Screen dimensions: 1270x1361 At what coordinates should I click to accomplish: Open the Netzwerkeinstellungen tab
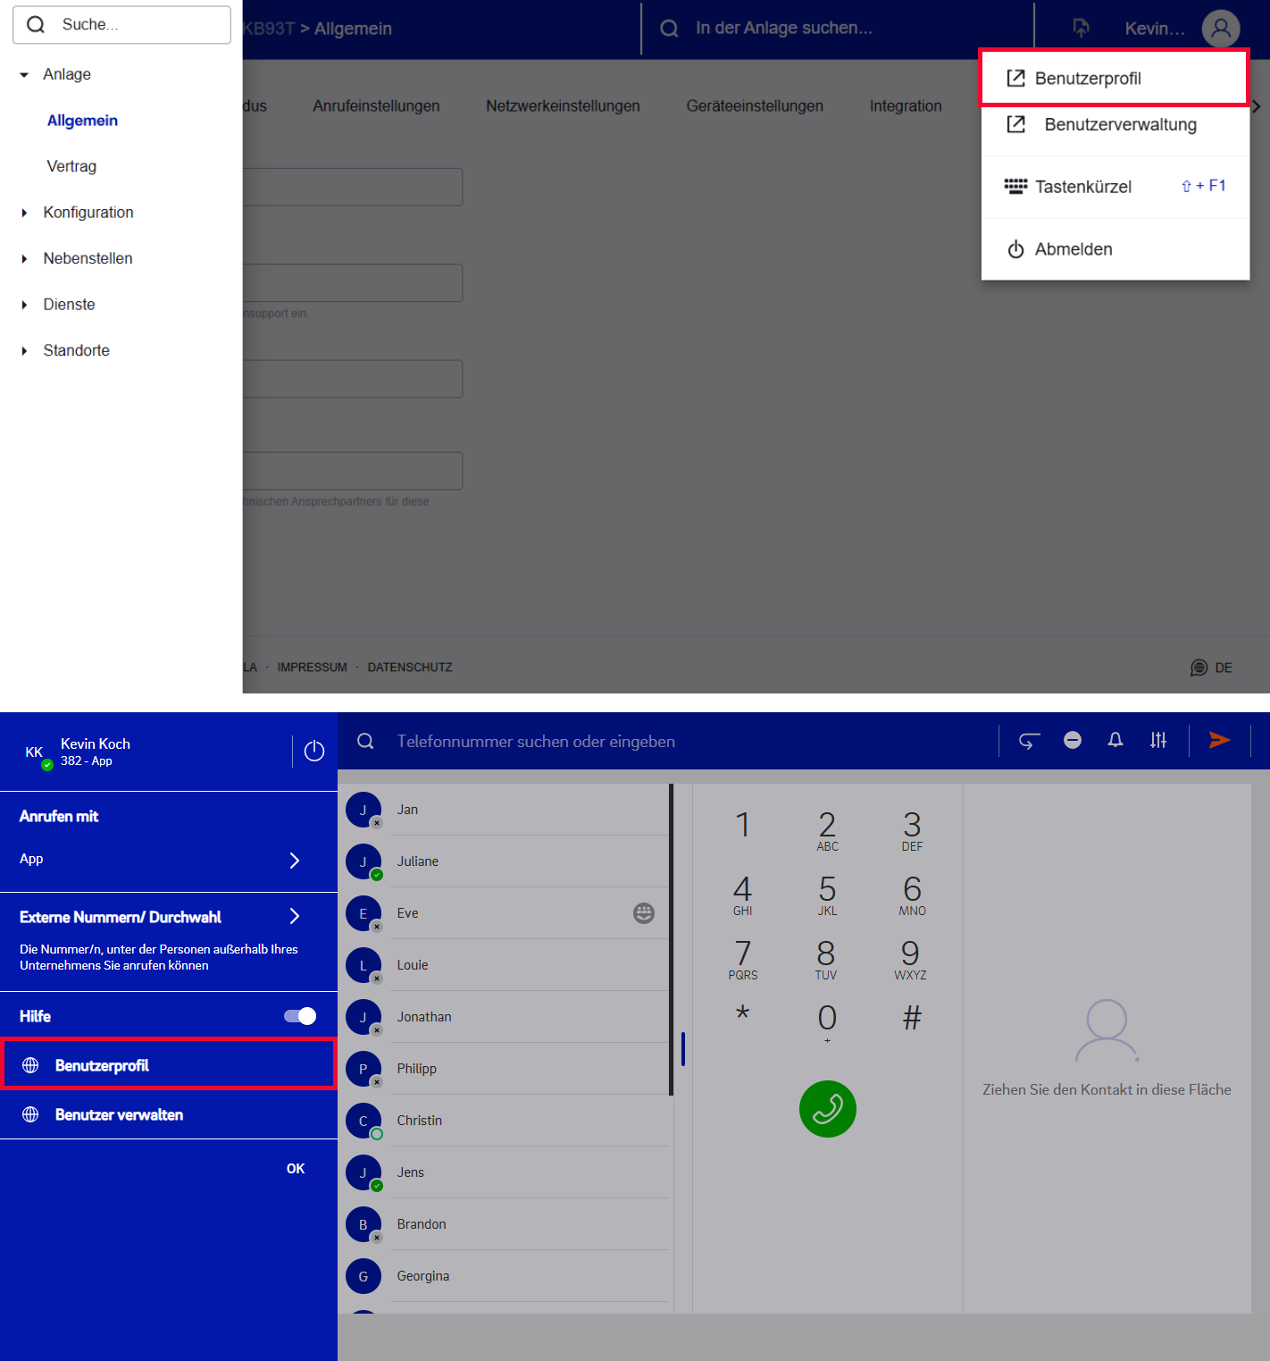coord(563,105)
